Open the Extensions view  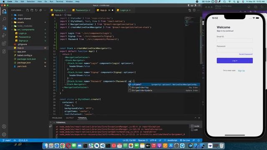pos(4,43)
